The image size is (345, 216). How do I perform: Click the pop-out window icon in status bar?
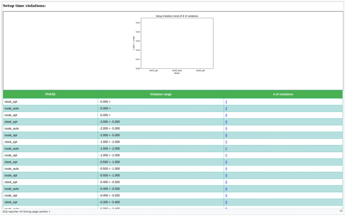click(341, 211)
